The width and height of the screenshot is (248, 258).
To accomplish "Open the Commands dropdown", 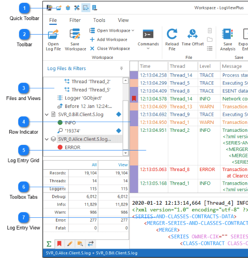I will (x=148, y=39).
